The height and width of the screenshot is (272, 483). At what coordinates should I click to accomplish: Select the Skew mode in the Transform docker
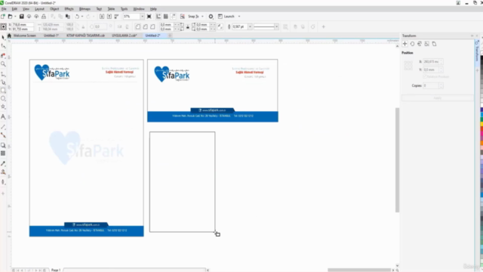click(x=434, y=44)
